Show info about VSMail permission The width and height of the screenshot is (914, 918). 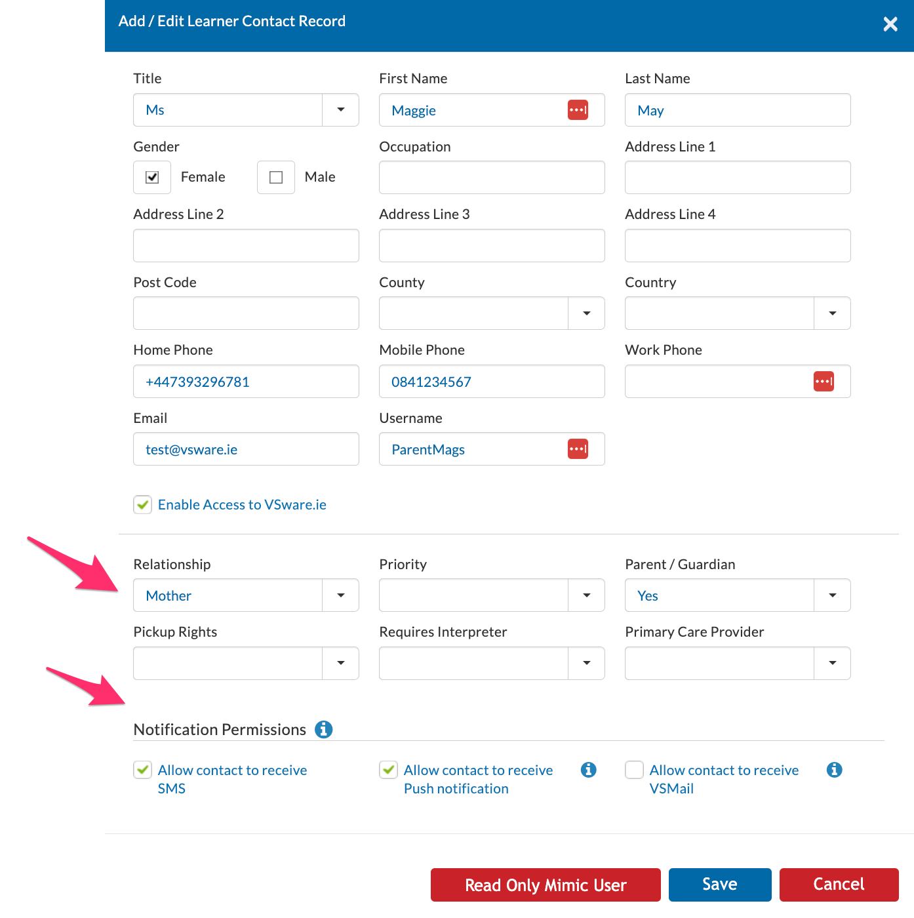coord(835,770)
